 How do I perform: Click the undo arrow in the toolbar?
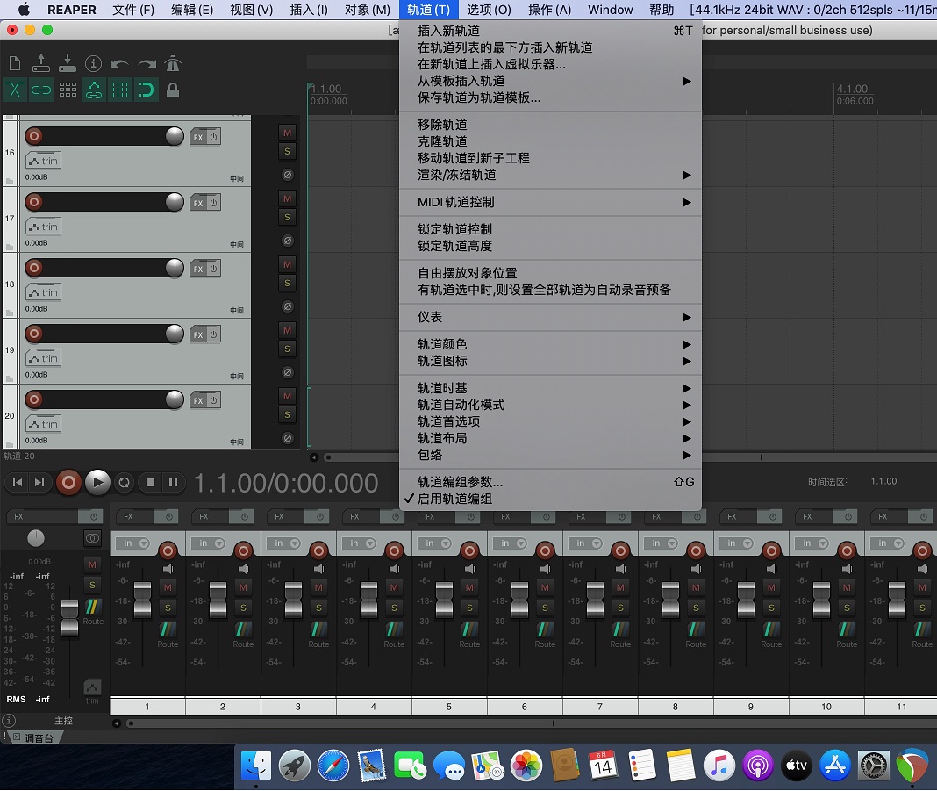pos(119,63)
